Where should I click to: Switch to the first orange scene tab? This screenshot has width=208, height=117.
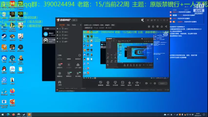coord(62,25)
